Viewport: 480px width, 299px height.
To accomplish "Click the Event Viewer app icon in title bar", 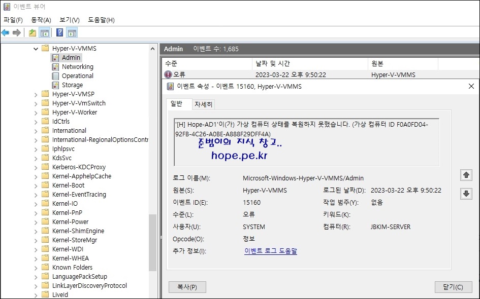I will (x=7, y=7).
